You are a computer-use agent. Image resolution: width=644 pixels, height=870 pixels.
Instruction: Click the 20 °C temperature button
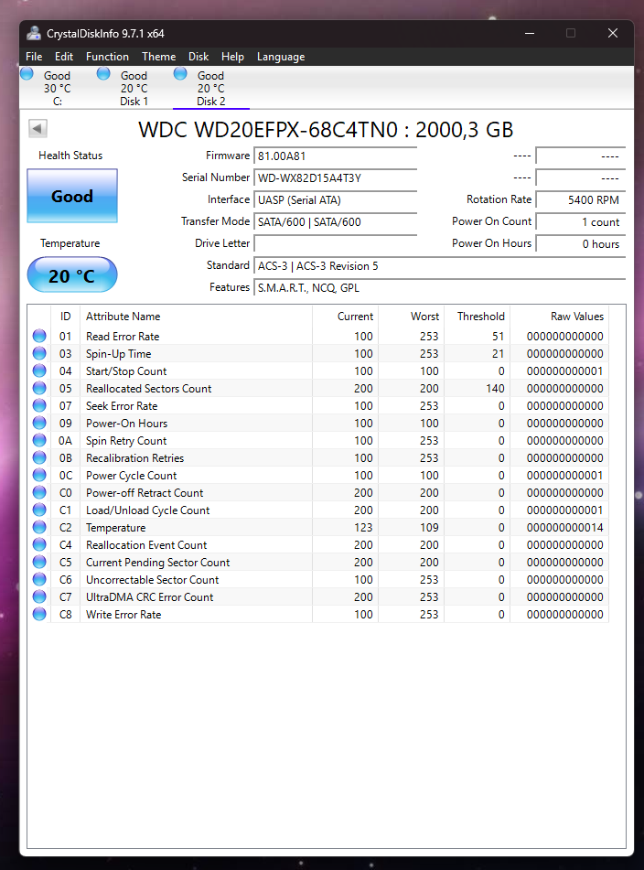72,275
